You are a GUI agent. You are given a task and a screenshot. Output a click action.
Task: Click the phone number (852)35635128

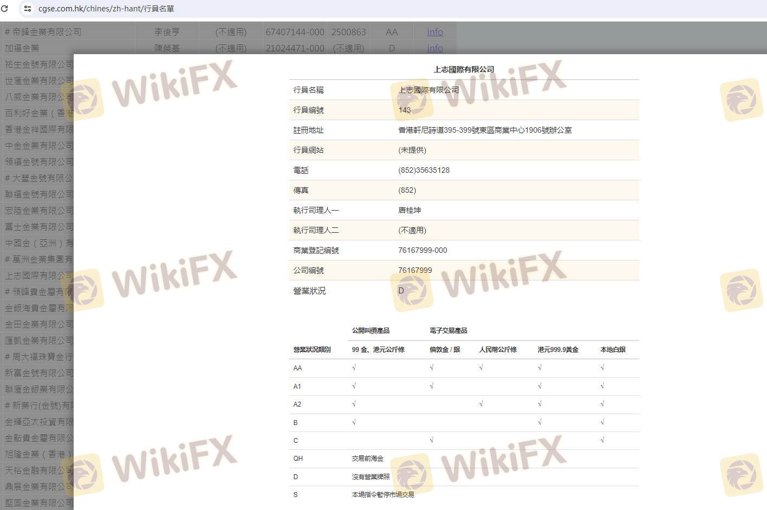click(x=424, y=170)
